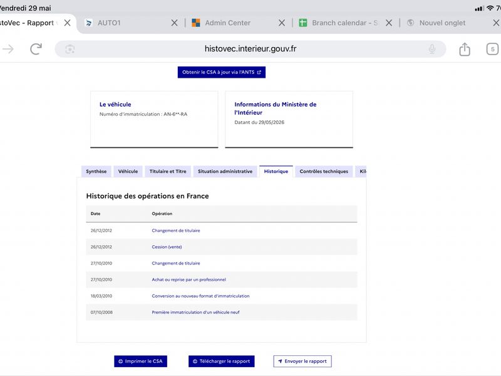This screenshot has width=501, height=376.
Task: Switch to the Nouvel onglet tab
Action: [x=443, y=23]
